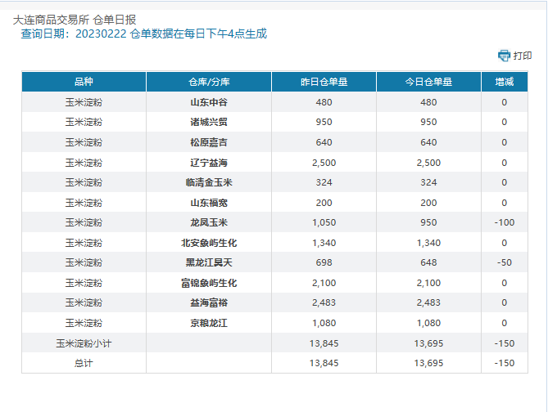This screenshot has width=548, height=412.
Task: Click the 昨日仓单量 column header
Action: coord(324,82)
